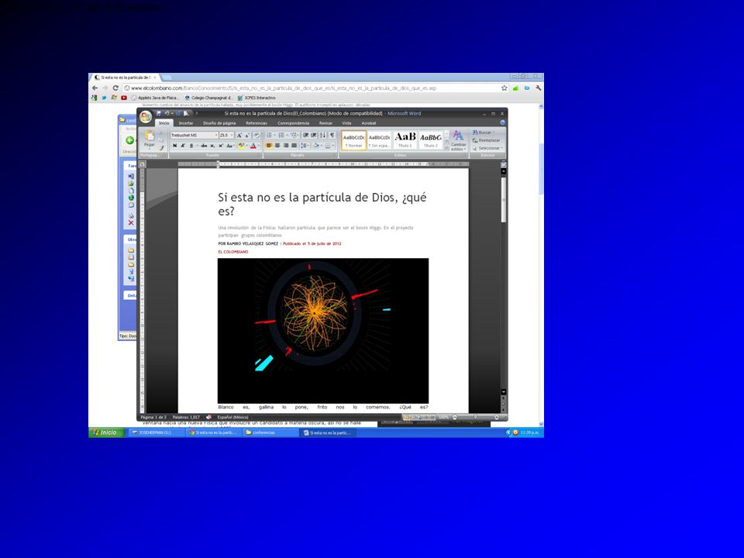Open the Cambiar estilos menu
This screenshot has height=558, width=744.
pyautogui.click(x=458, y=140)
